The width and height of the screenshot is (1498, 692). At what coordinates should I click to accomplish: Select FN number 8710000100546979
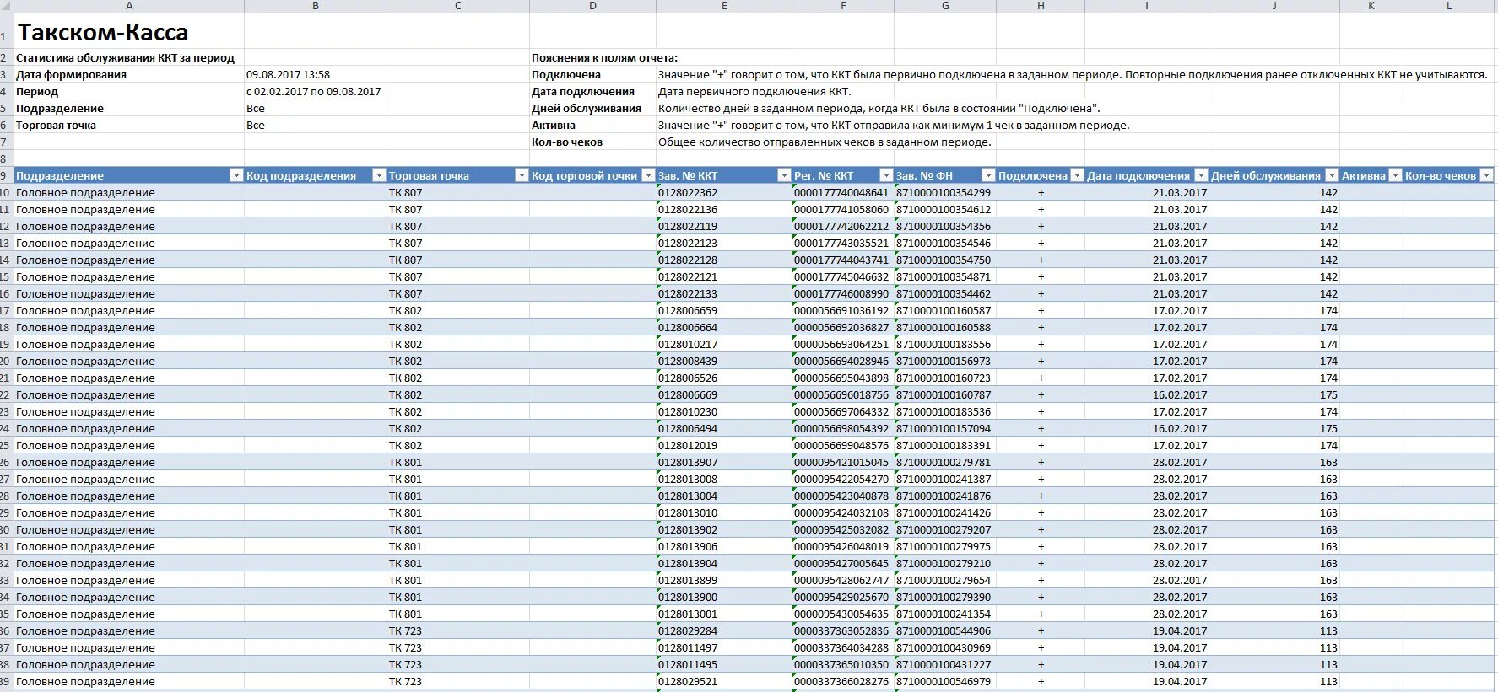coord(945,681)
